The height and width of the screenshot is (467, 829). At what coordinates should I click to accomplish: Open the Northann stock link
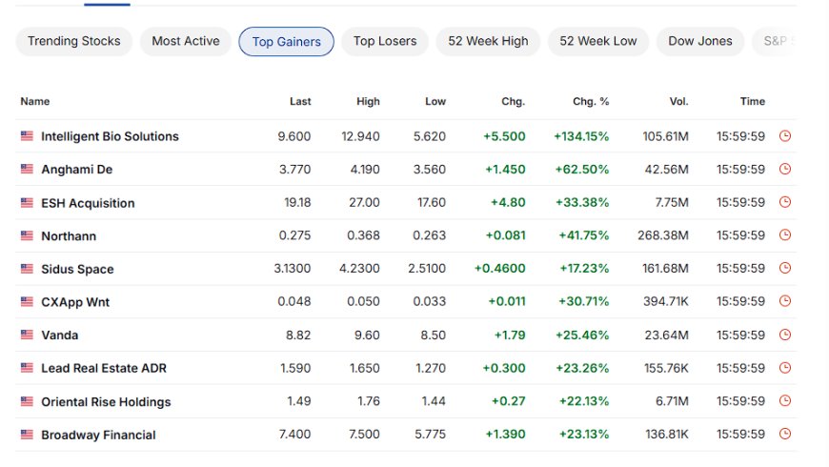69,235
